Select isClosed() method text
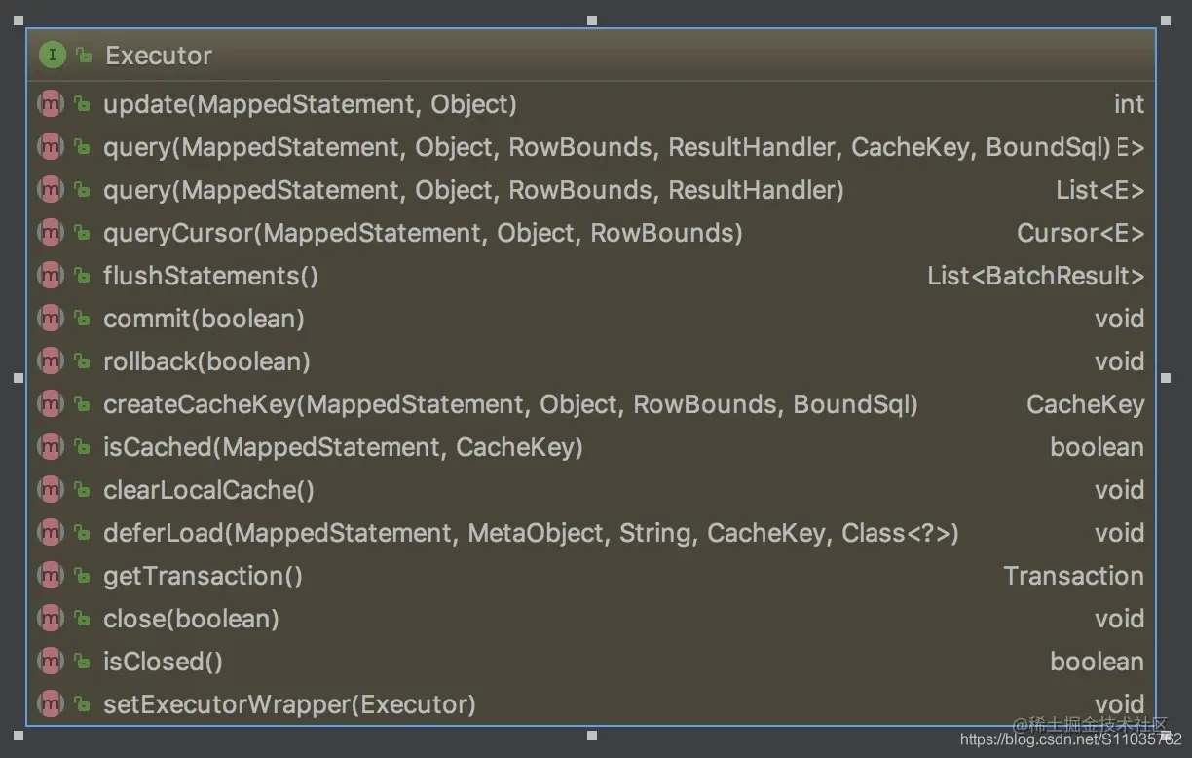Screen dimensions: 1192x758 click(163, 662)
